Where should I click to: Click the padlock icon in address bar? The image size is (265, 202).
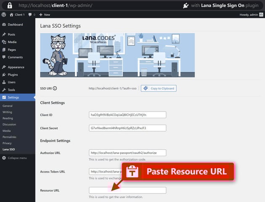pyautogui.click(x=10, y=5)
